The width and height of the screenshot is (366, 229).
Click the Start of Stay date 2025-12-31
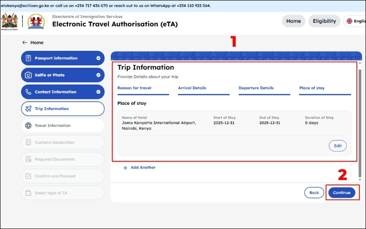(x=224, y=123)
